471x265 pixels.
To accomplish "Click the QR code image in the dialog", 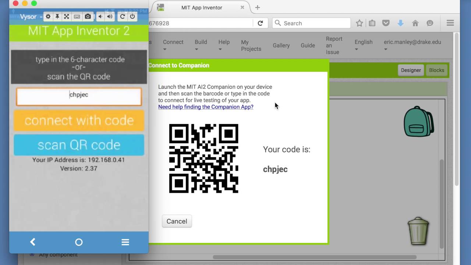I will [x=203, y=158].
